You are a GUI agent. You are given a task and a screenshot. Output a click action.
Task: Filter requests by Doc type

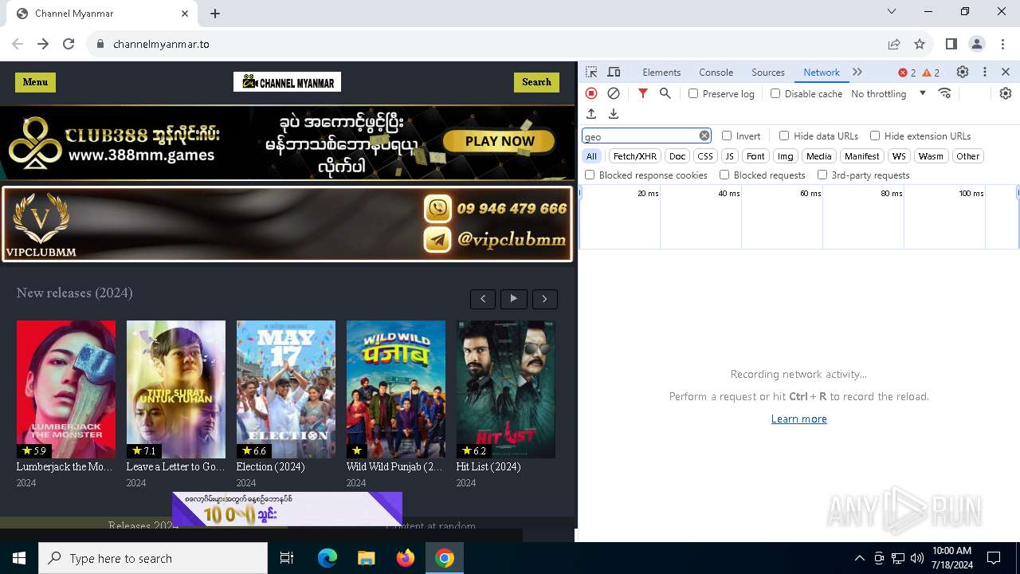coord(677,156)
